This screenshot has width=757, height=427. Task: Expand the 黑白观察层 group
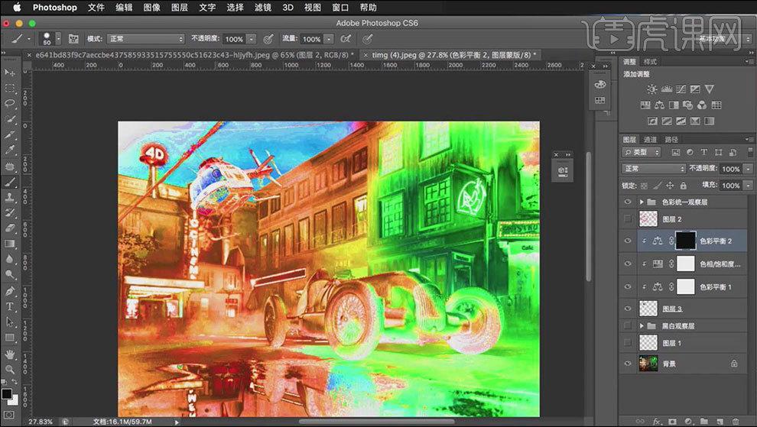[x=642, y=326]
